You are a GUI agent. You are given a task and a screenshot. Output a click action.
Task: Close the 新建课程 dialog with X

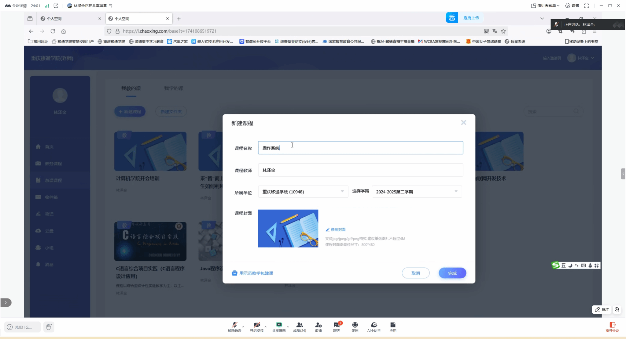coord(463,122)
